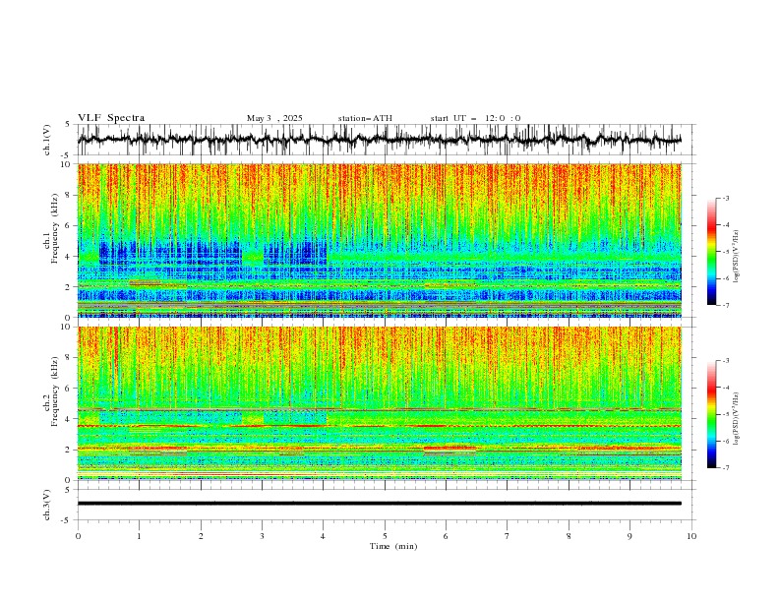Click the '6' minute tick on time axis
The height and width of the screenshot is (602, 779).
click(447, 536)
